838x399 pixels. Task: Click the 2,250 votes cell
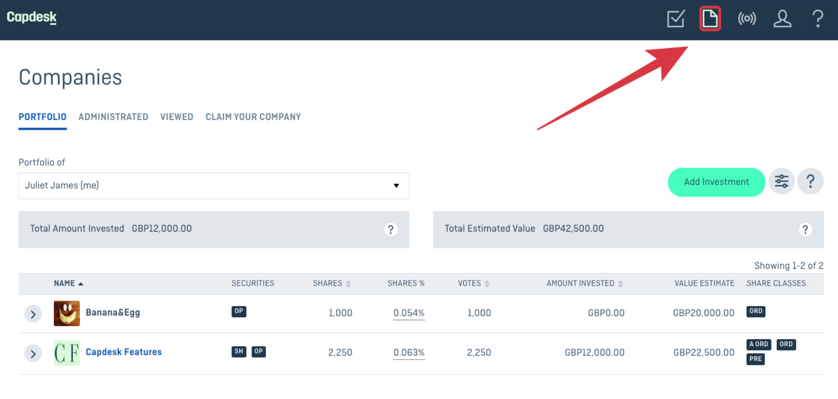coord(479,353)
